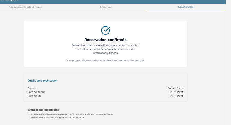
Task: Click the confirmation checkmark icon
Action: (x=106, y=30)
